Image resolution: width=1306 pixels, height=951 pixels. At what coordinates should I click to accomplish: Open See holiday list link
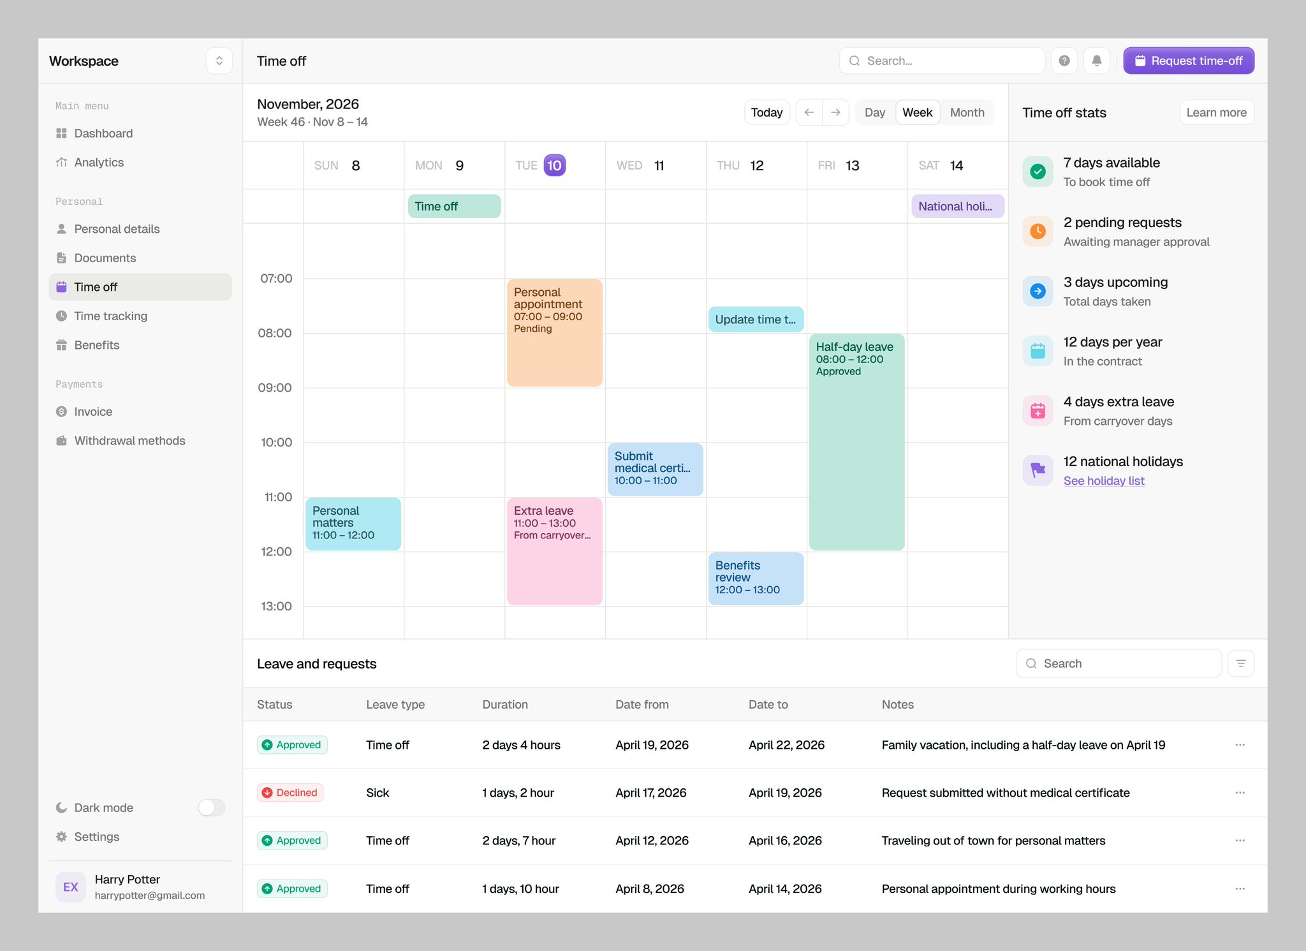click(x=1104, y=481)
